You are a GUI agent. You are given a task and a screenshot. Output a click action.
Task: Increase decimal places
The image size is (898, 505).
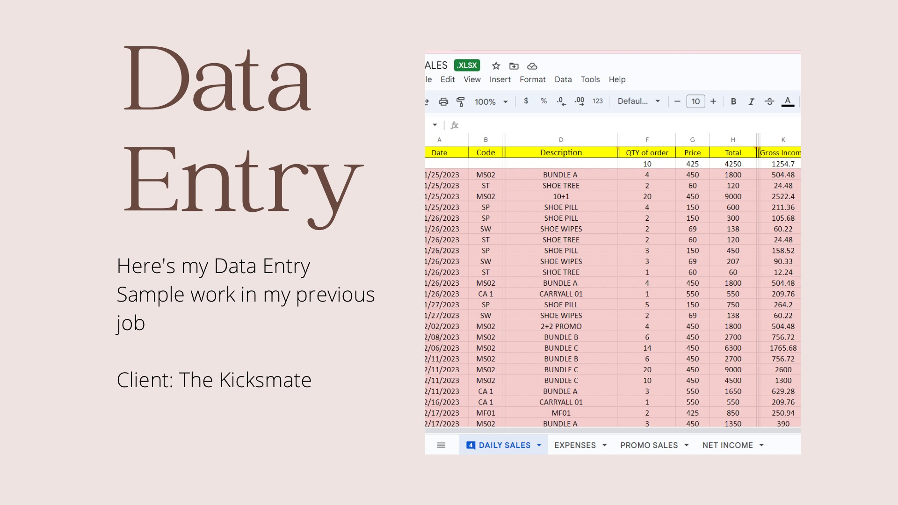[579, 101]
